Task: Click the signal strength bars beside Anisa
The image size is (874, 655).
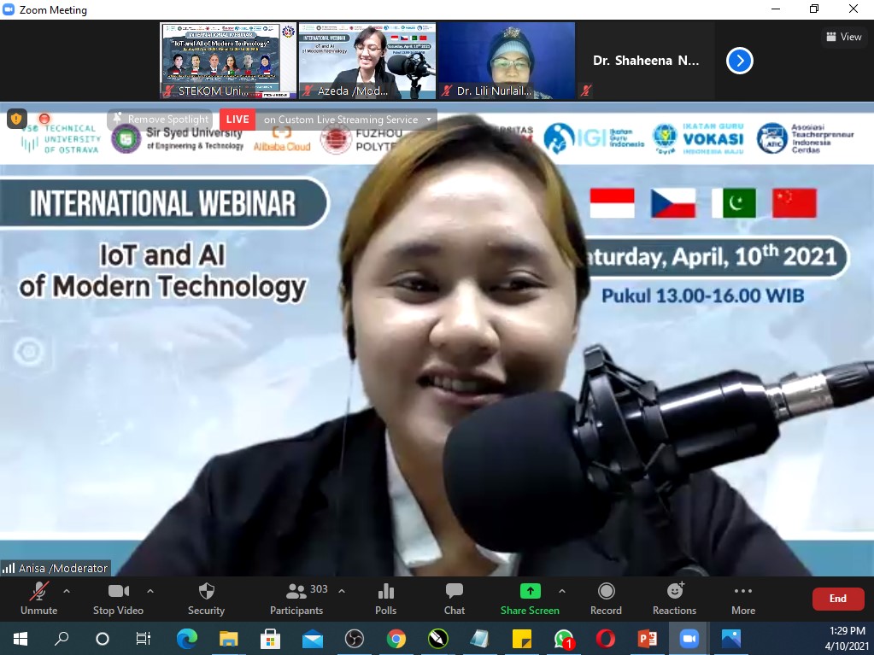Action: pyautogui.click(x=9, y=568)
